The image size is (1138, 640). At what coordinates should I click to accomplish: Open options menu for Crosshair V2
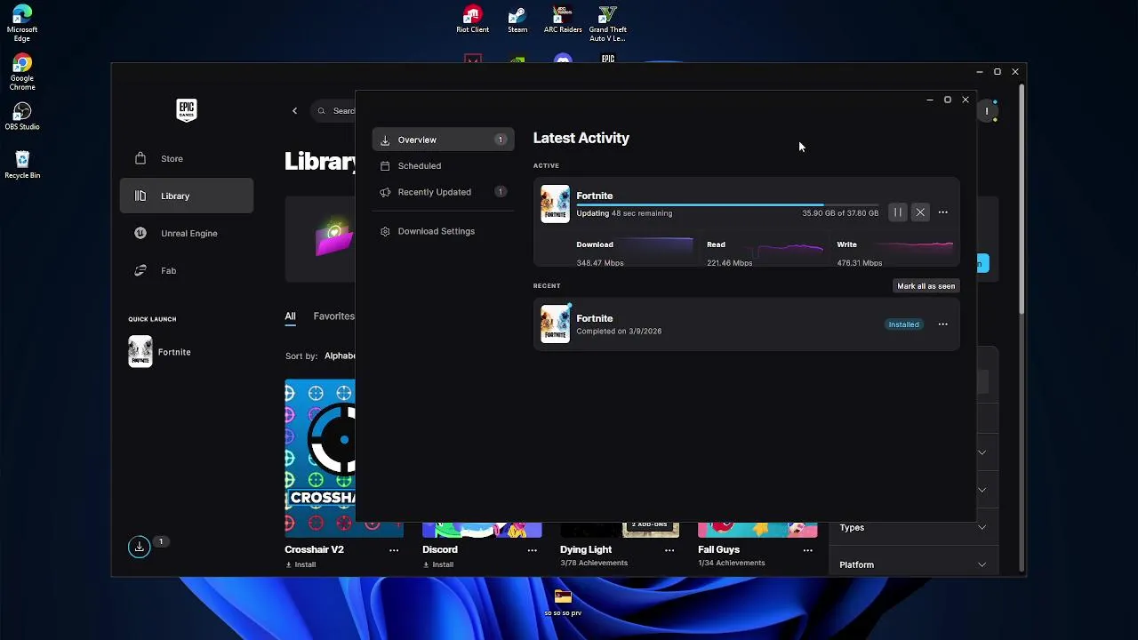pos(394,550)
